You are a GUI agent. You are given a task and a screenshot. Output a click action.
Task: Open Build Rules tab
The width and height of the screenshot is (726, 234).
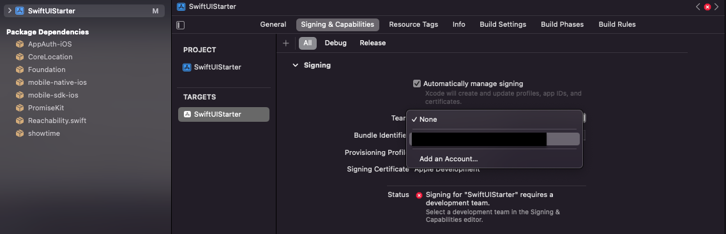pos(617,24)
